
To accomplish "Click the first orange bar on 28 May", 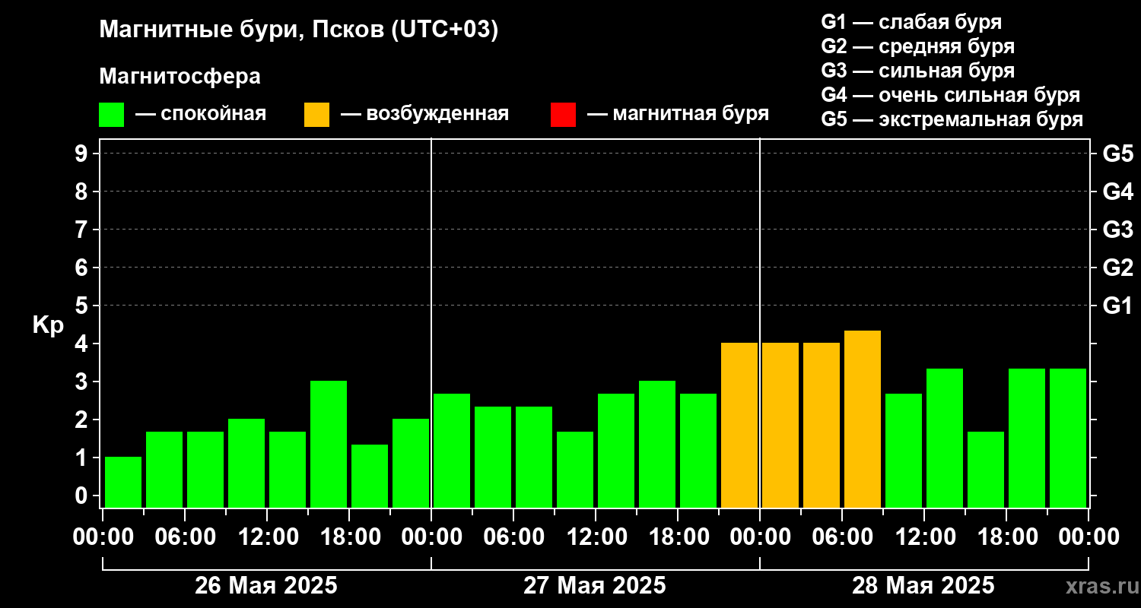I will point(780,425).
